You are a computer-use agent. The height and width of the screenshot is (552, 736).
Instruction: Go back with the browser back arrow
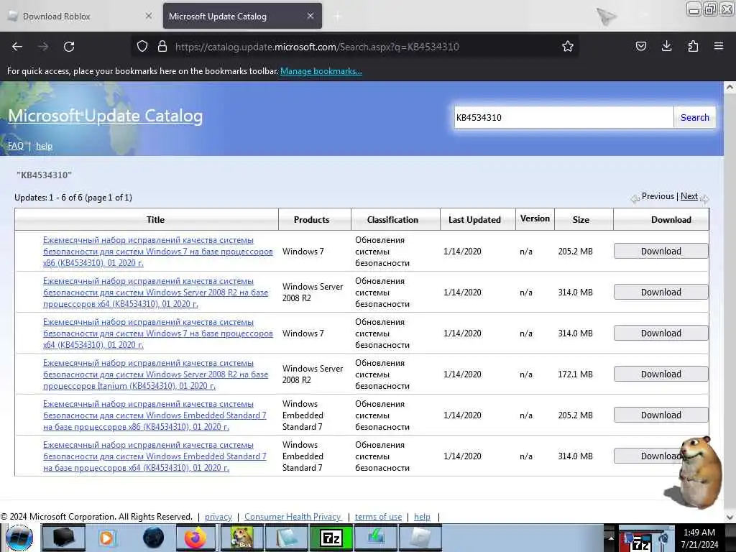pos(17,47)
